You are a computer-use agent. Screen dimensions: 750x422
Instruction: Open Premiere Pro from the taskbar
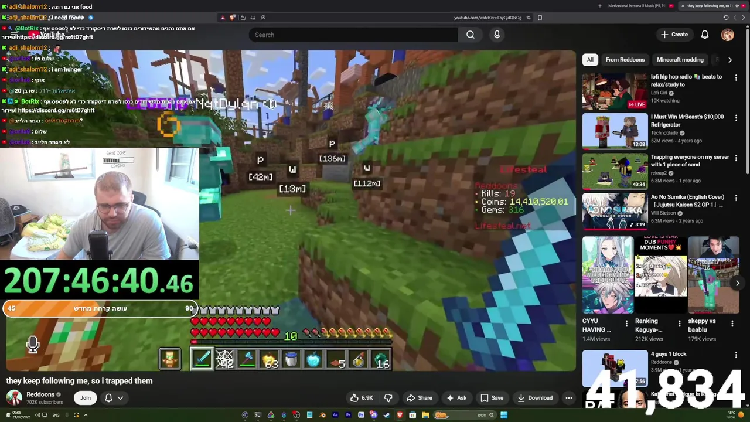tap(348, 415)
